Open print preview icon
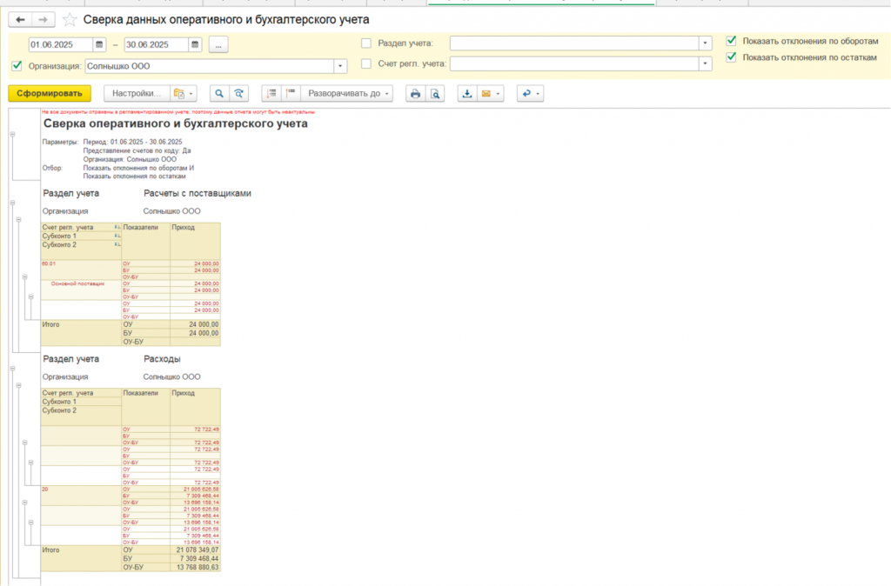 [x=435, y=94]
